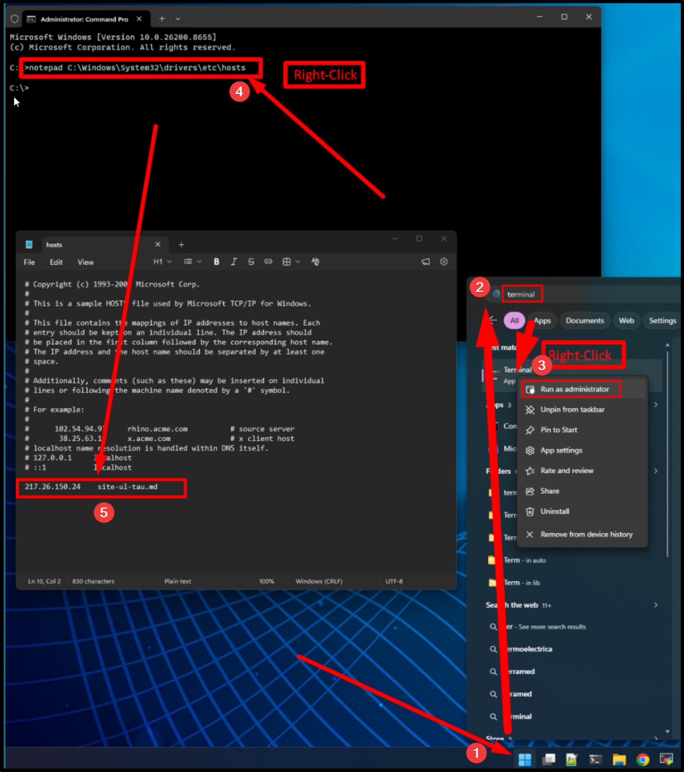Screen dimensions: 684x772
Task: Open File Explorer from the taskbar
Action: click(x=619, y=759)
